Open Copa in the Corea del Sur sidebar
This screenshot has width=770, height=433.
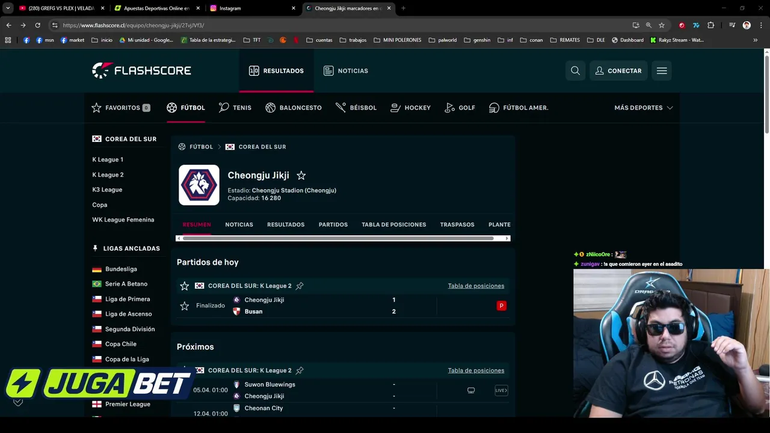(100, 205)
